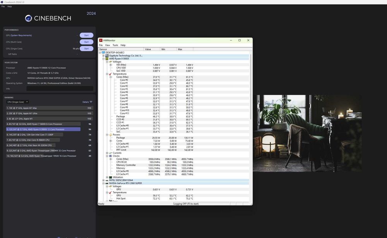Viewport: 387px width, 238px height.
Task: Click the Utilization category icon
Action: pyautogui.click(x=110, y=177)
